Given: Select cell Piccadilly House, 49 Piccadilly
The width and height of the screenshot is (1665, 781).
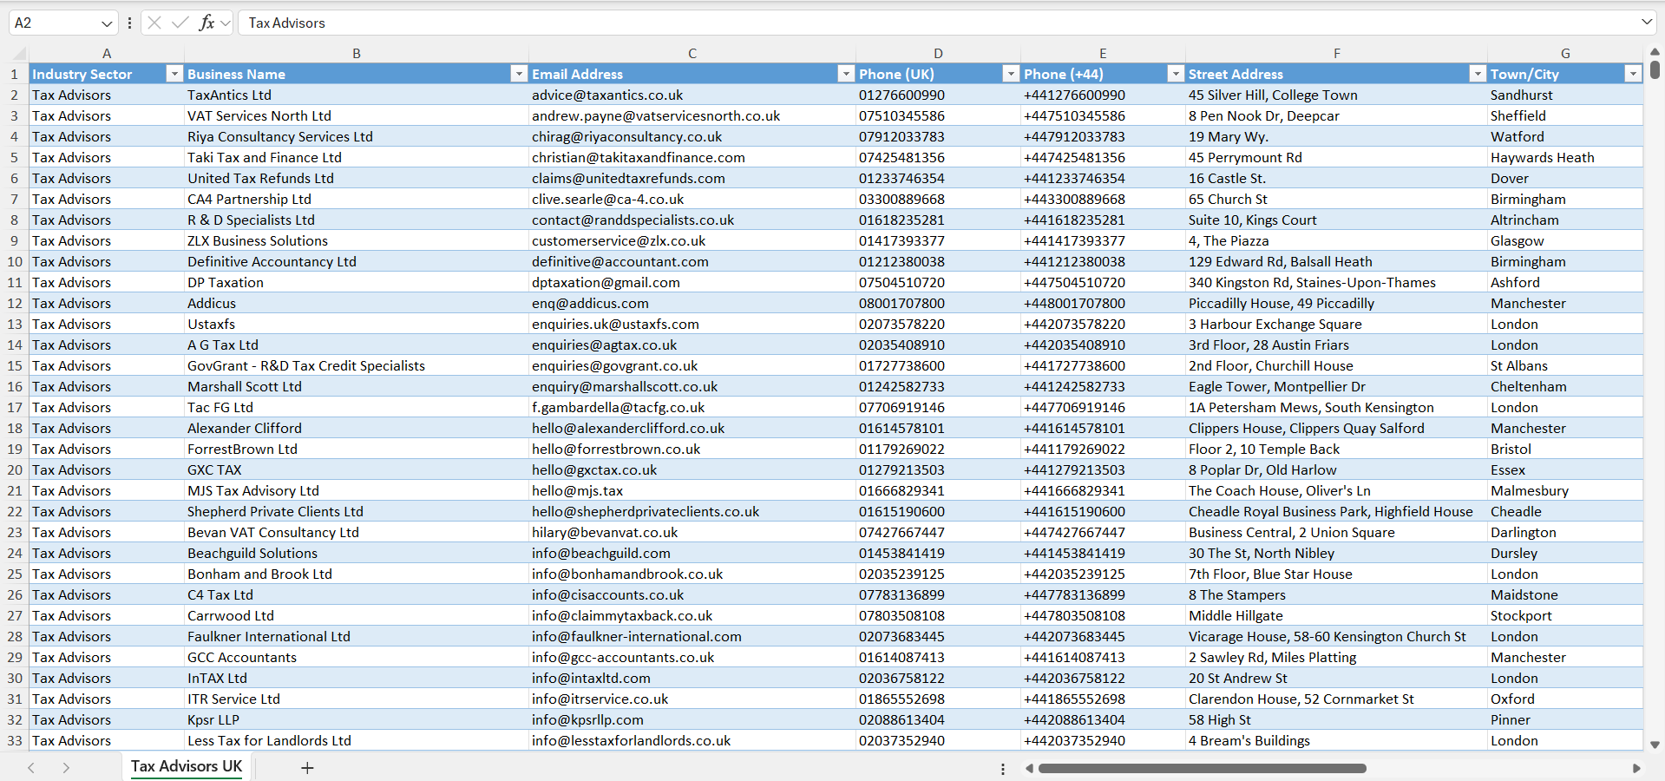Looking at the screenshot, I should click(1336, 304).
